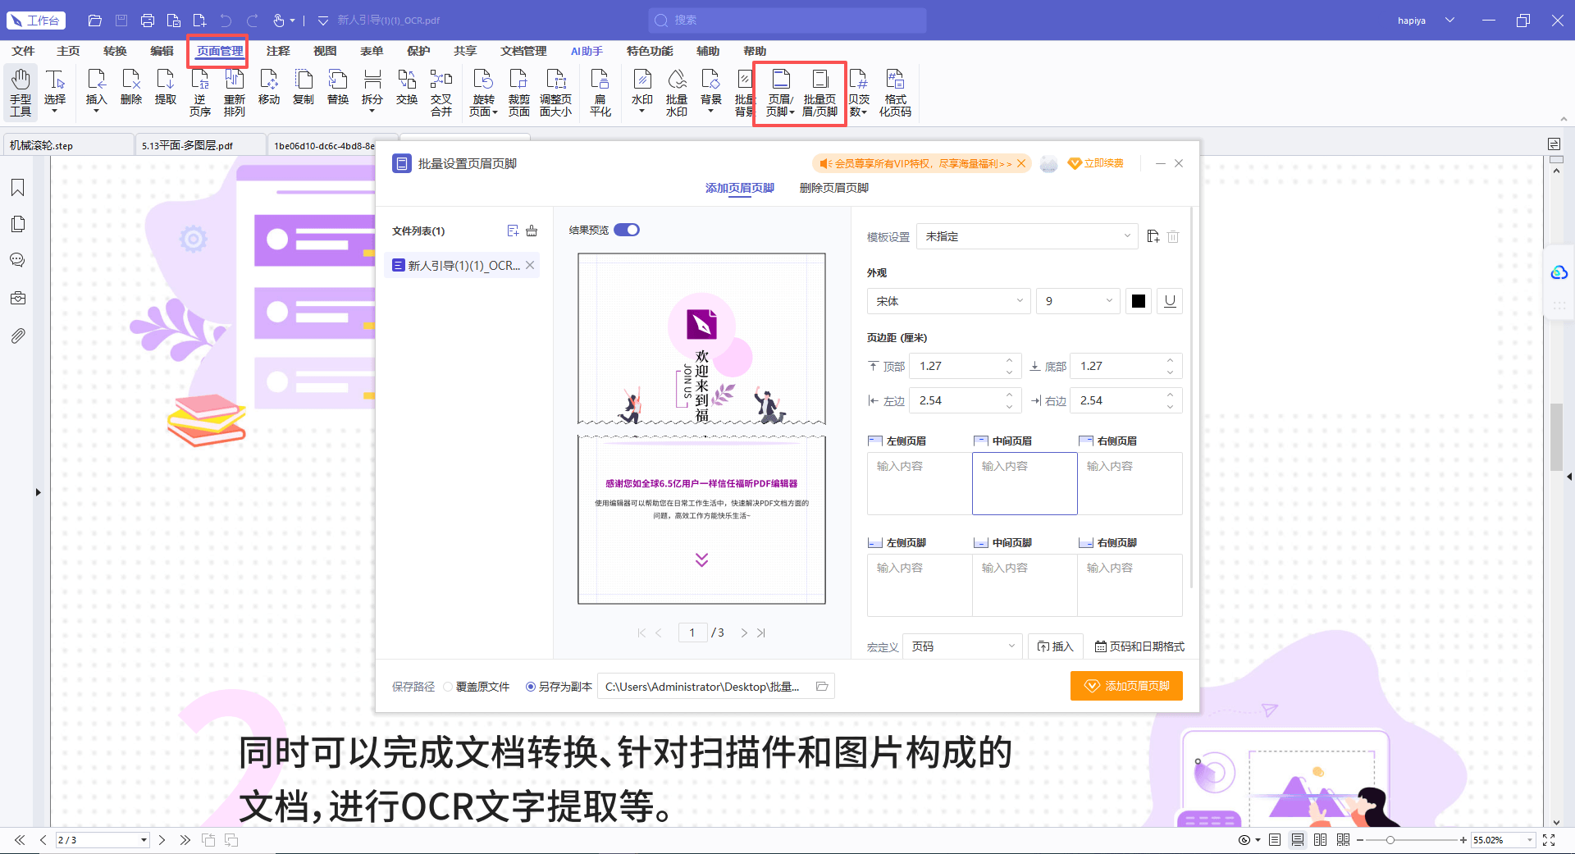Open the 模板设置 template dropdown
Image resolution: width=1575 pixels, height=854 pixels.
point(1027,236)
